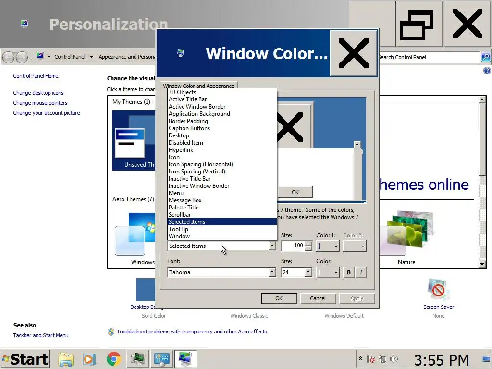492x369 pixels.
Task: Open Control Panel Home link
Action: coord(36,76)
